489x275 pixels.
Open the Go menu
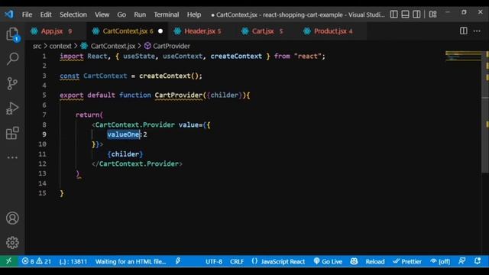[121, 15]
